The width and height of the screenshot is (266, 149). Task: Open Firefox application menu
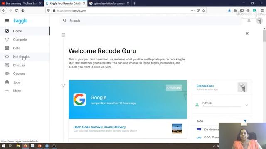coord(262,10)
